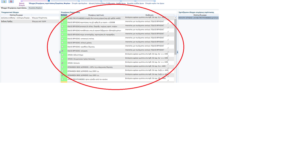The image size is (283, 150).
Task: Select 'Εργασίες ομάδας έργου' step marker
Action: [135, 1]
